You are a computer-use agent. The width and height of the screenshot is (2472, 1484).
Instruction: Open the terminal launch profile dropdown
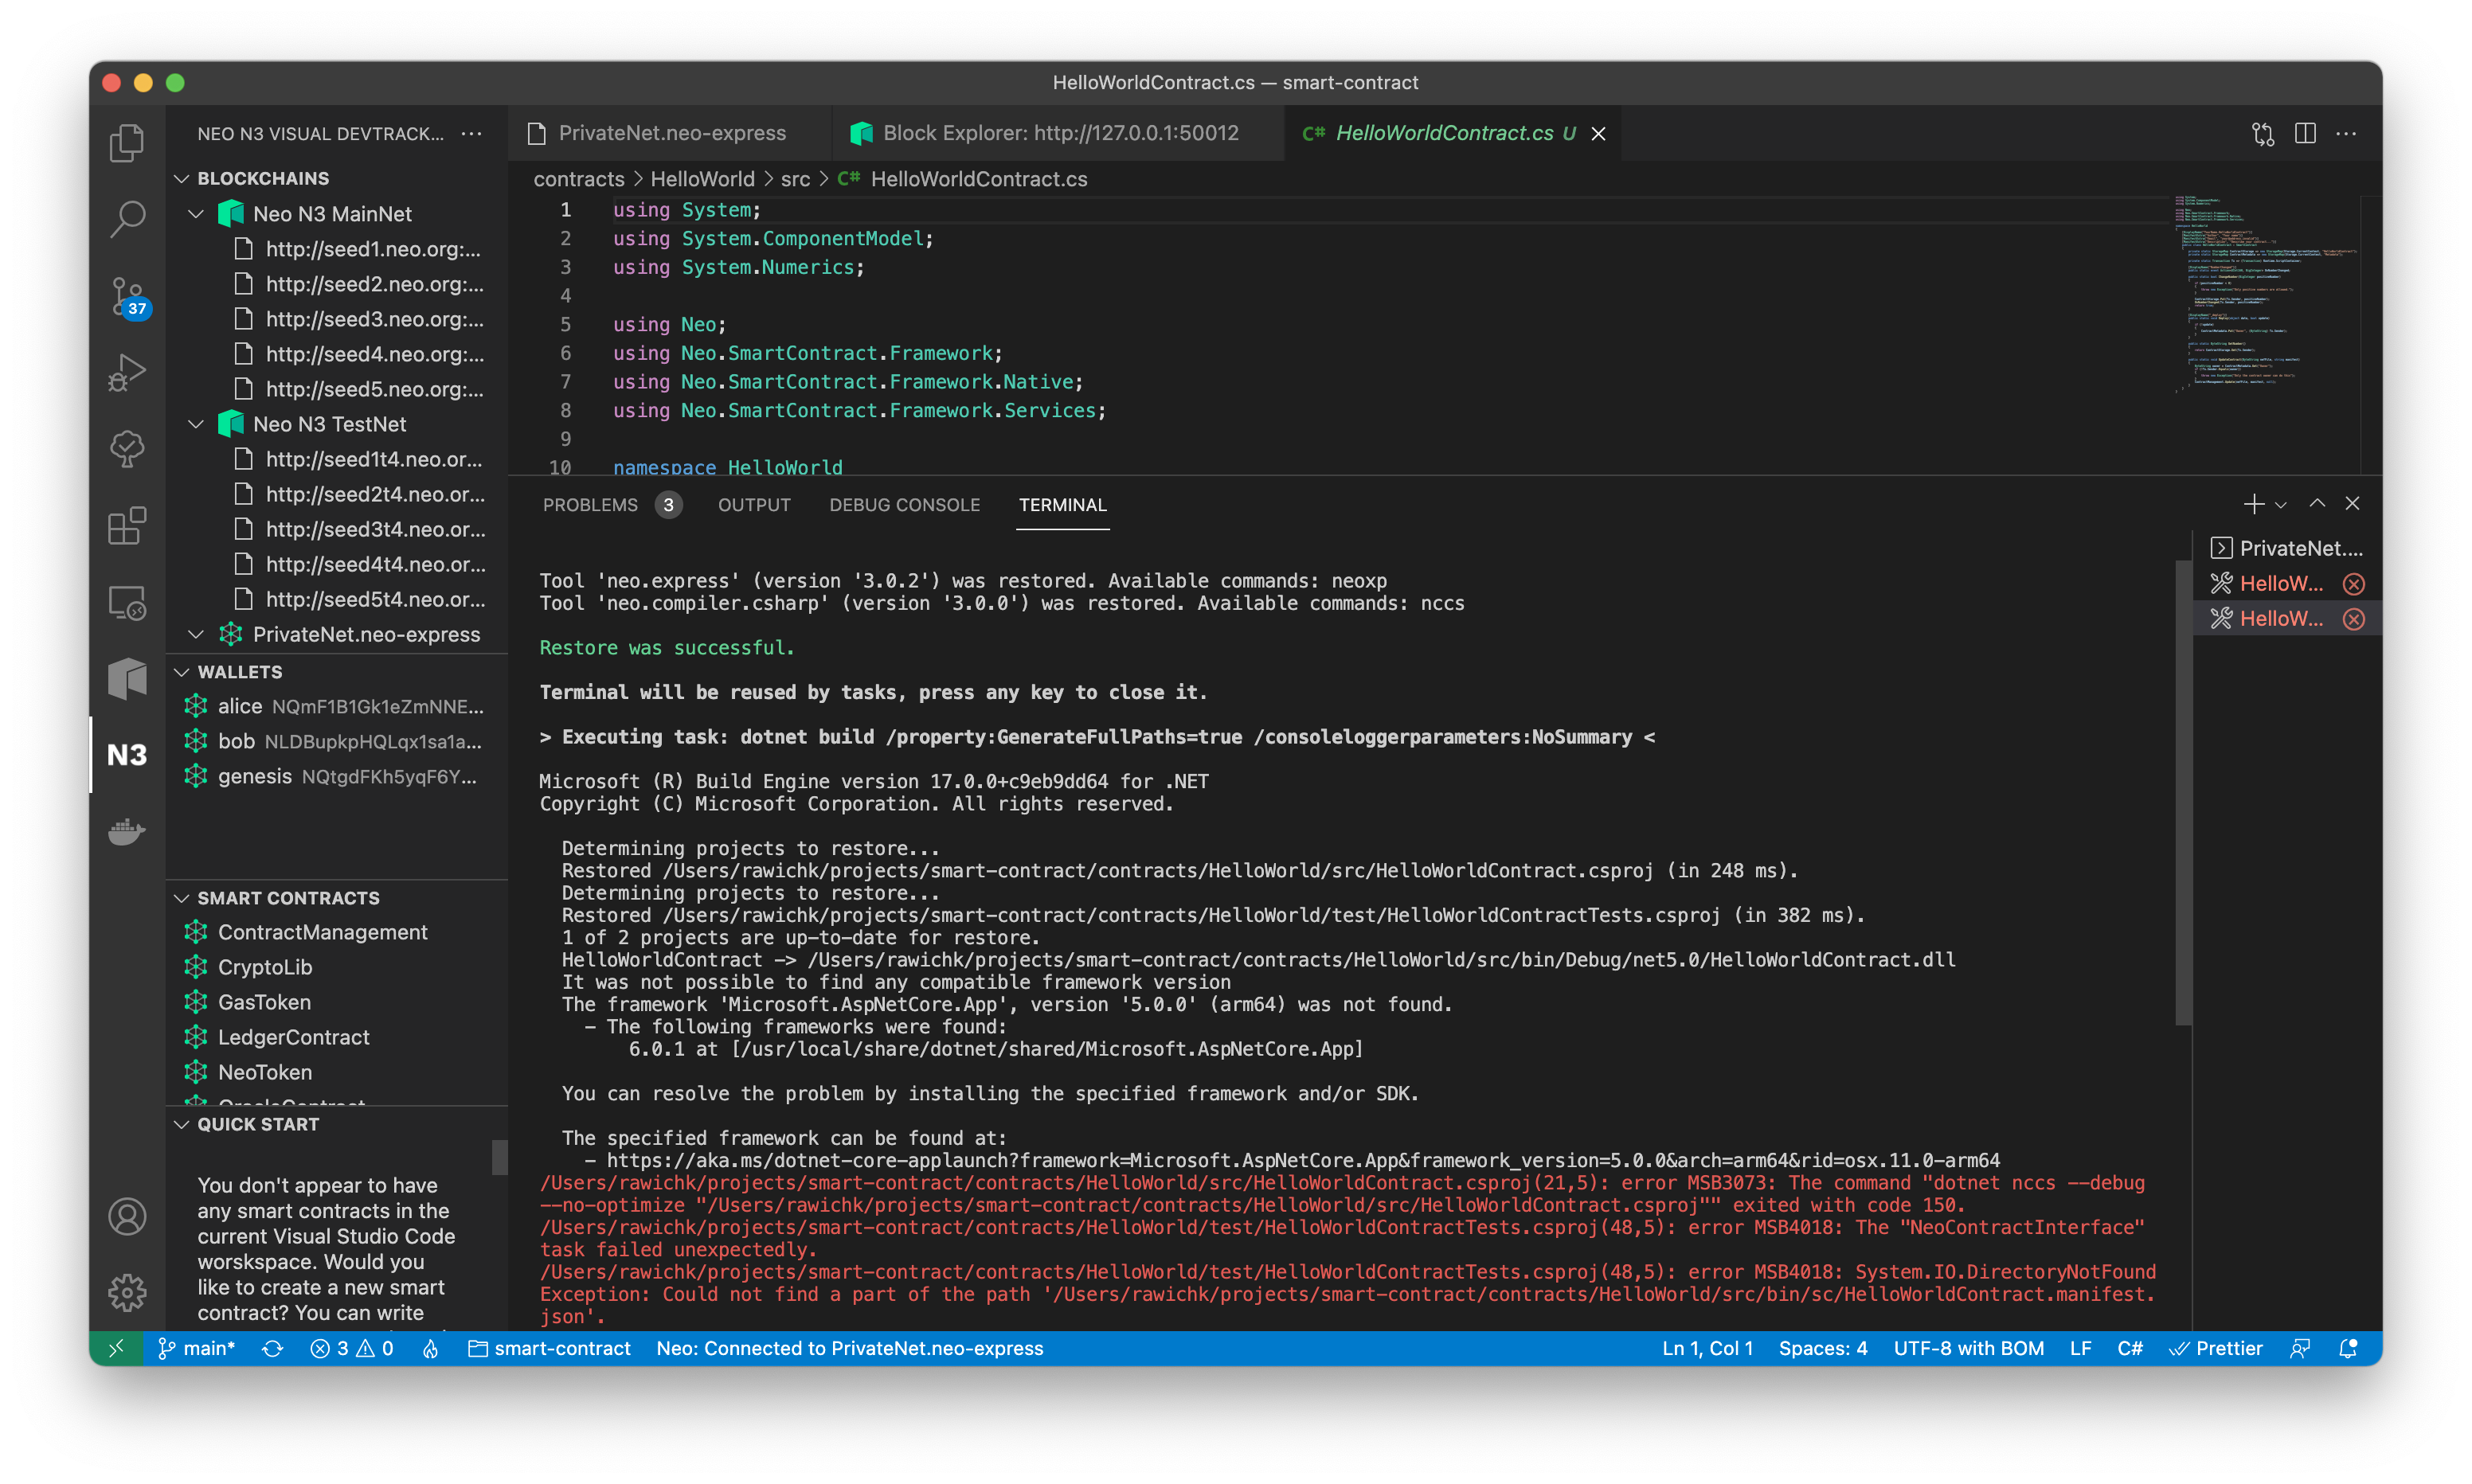click(x=2280, y=504)
